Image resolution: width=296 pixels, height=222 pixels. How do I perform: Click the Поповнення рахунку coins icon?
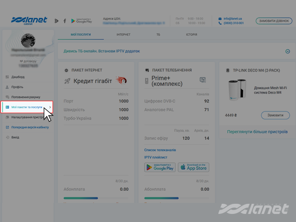(7, 97)
